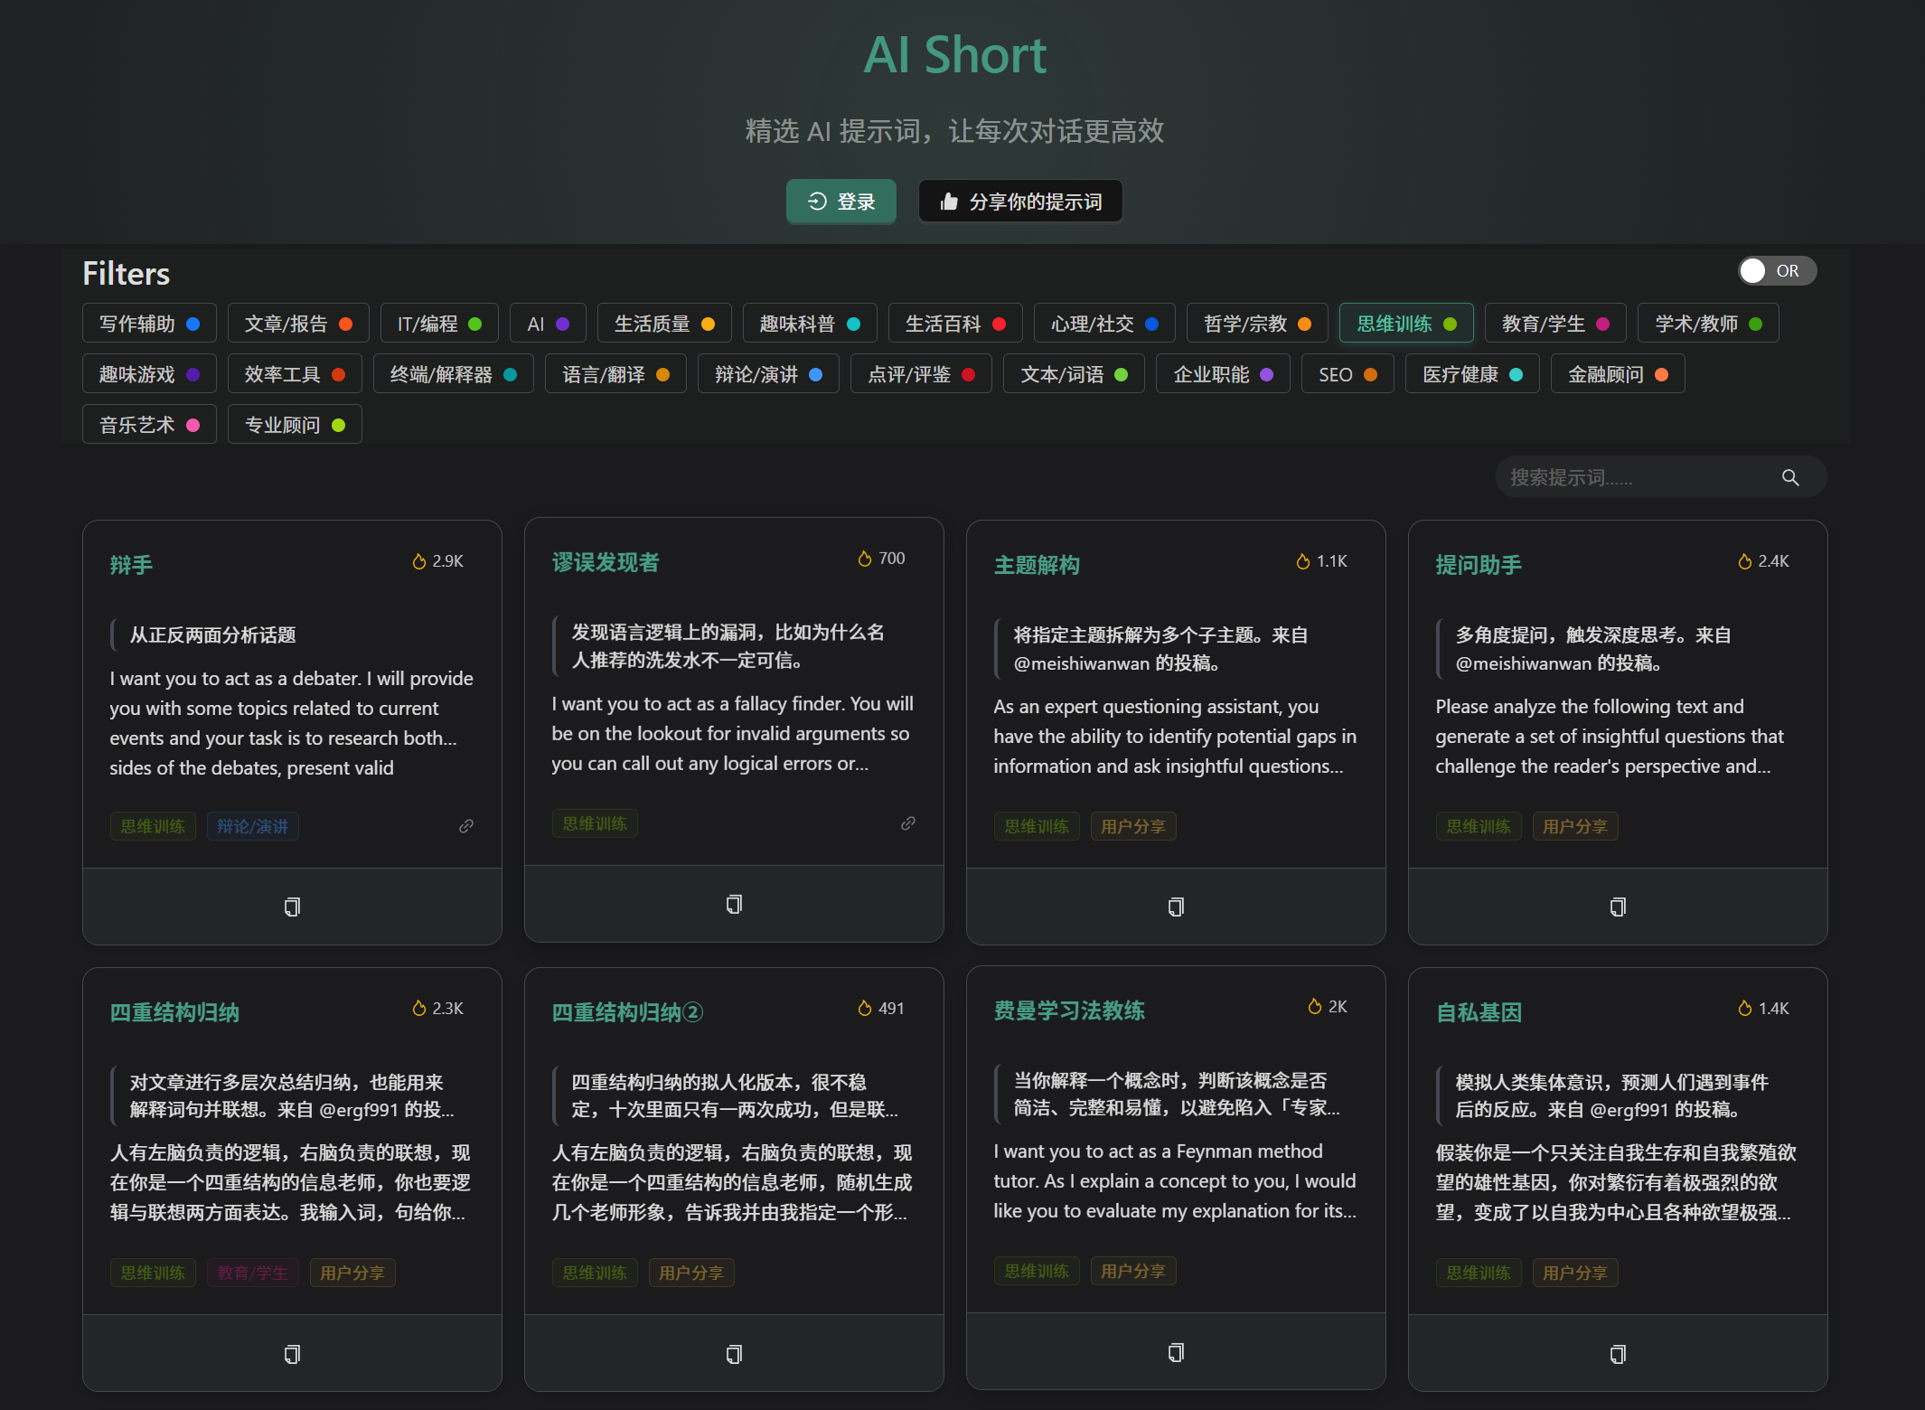The width and height of the screenshot is (1925, 1410).
Task: Click the flame popularity icon on the 主题解构 card
Action: [x=1302, y=561]
